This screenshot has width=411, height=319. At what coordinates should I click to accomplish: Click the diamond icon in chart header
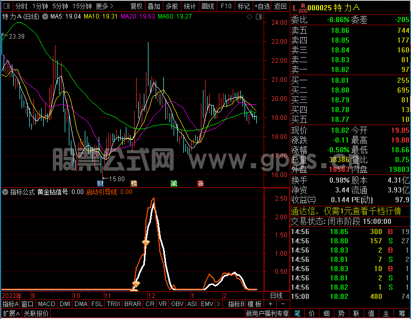250,17
